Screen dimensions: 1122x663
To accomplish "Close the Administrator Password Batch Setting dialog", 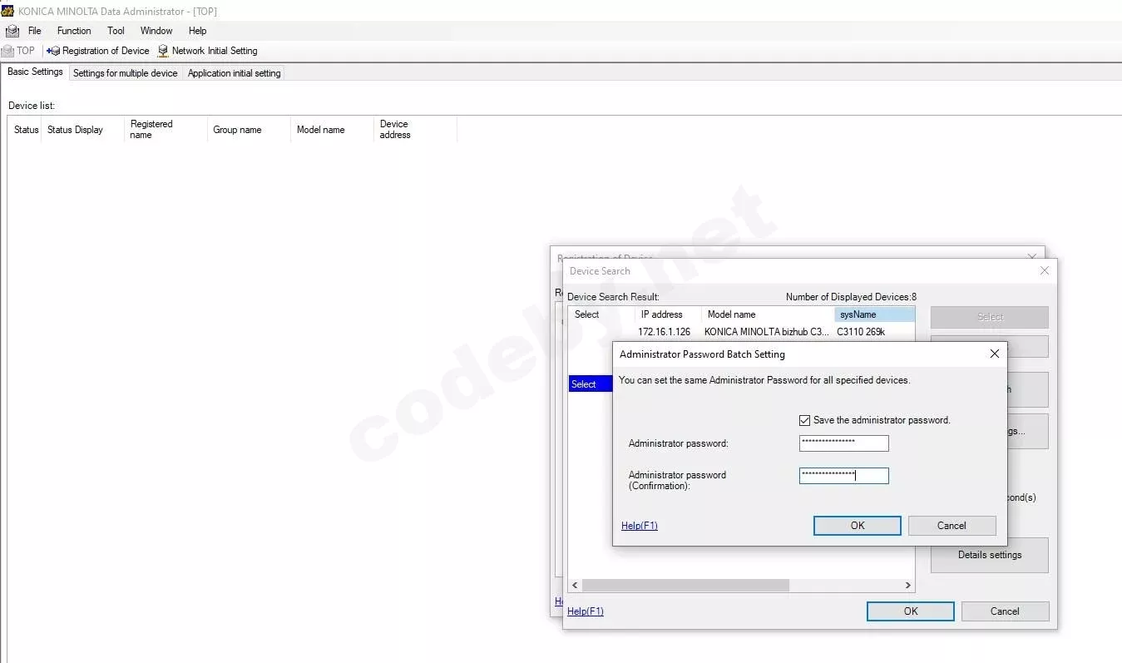I will [995, 354].
